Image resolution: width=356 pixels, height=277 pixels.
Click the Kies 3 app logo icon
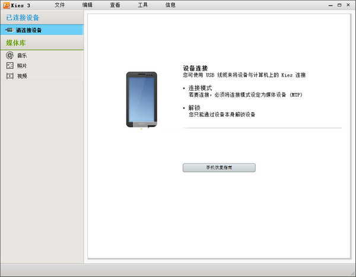pyautogui.click(x=6, y=5)
